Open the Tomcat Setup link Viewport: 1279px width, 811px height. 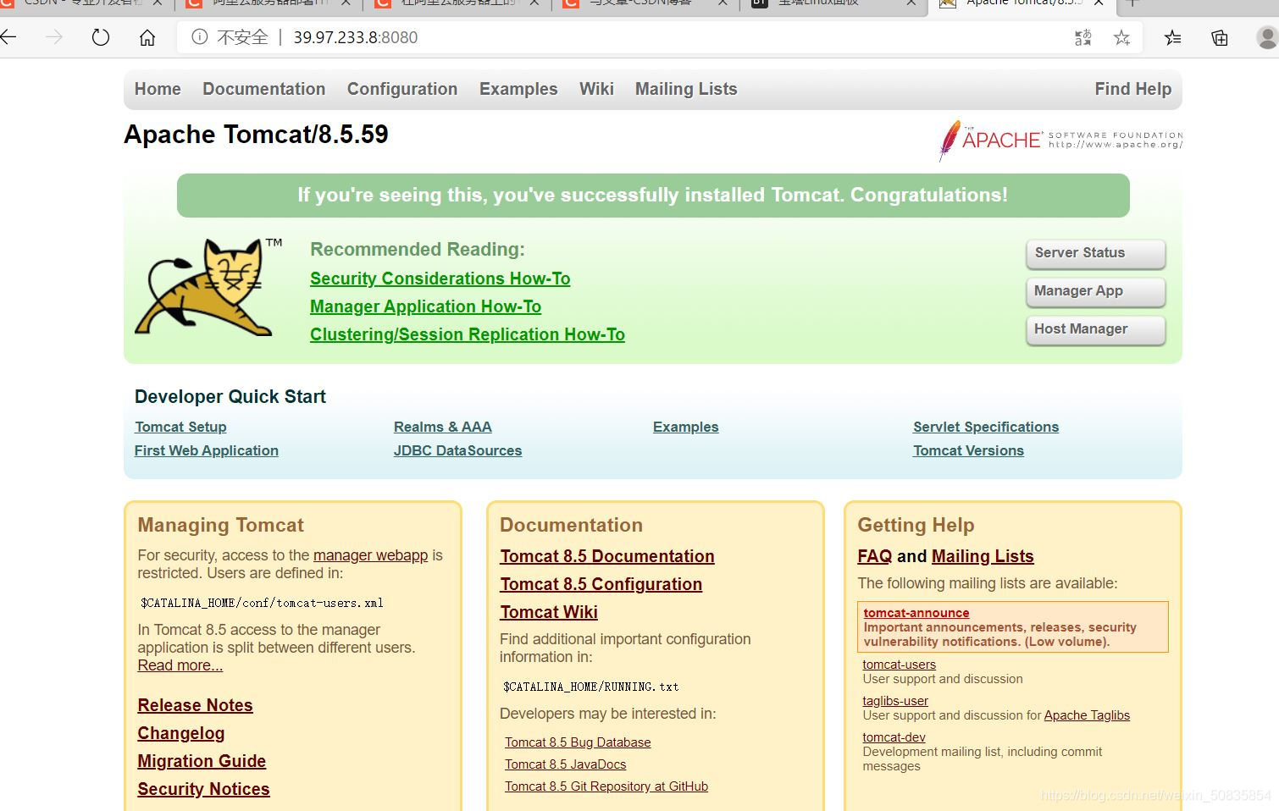(x=180, y=427)
